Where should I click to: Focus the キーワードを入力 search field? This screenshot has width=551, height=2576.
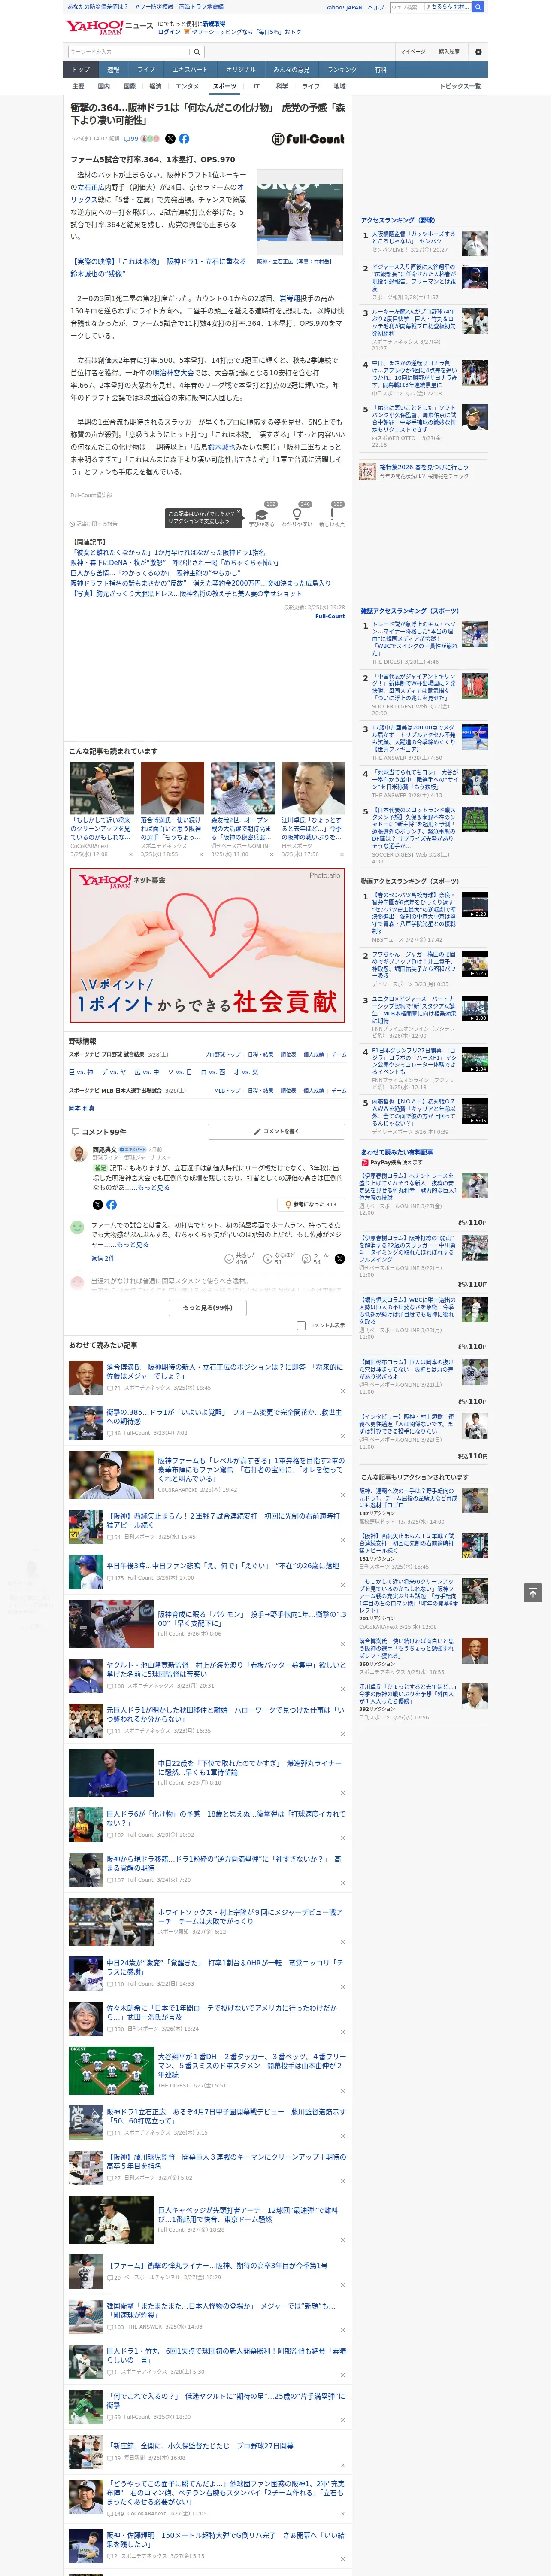(128, 51)
